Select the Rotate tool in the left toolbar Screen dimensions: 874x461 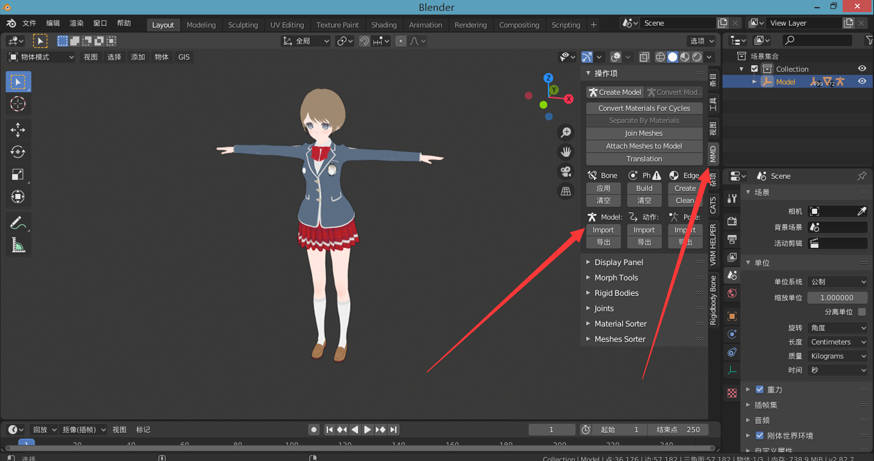tap(18, 152)
